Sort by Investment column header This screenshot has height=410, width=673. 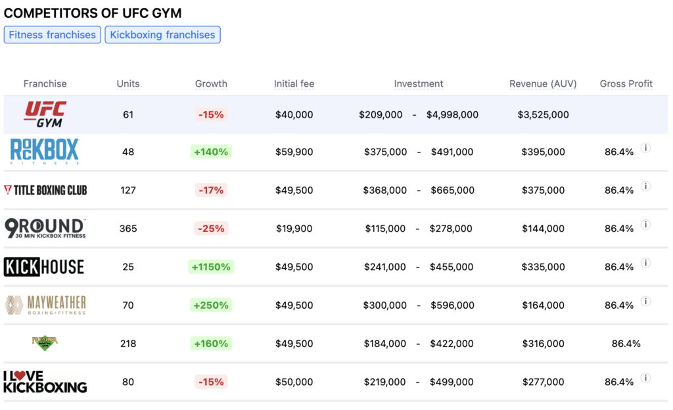click(419, 83)
